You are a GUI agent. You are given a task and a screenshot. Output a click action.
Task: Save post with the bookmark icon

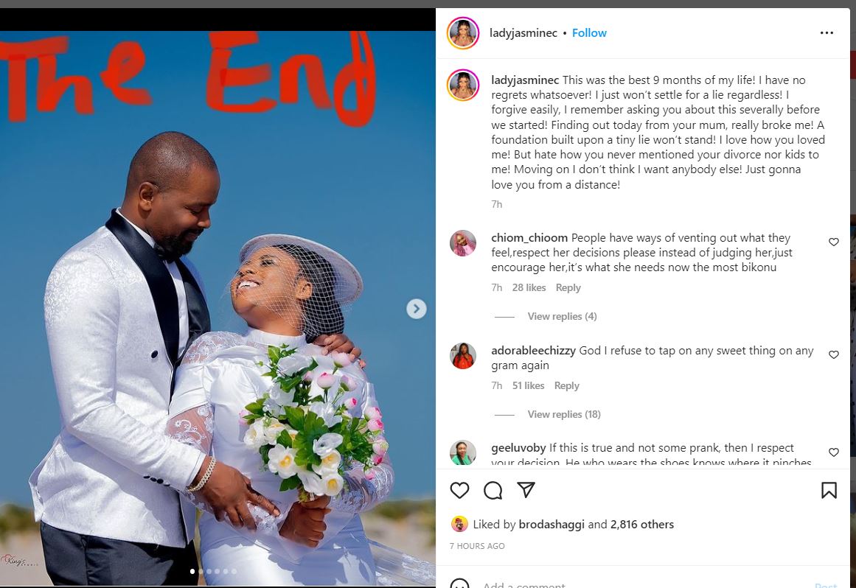tap(829, 490)
